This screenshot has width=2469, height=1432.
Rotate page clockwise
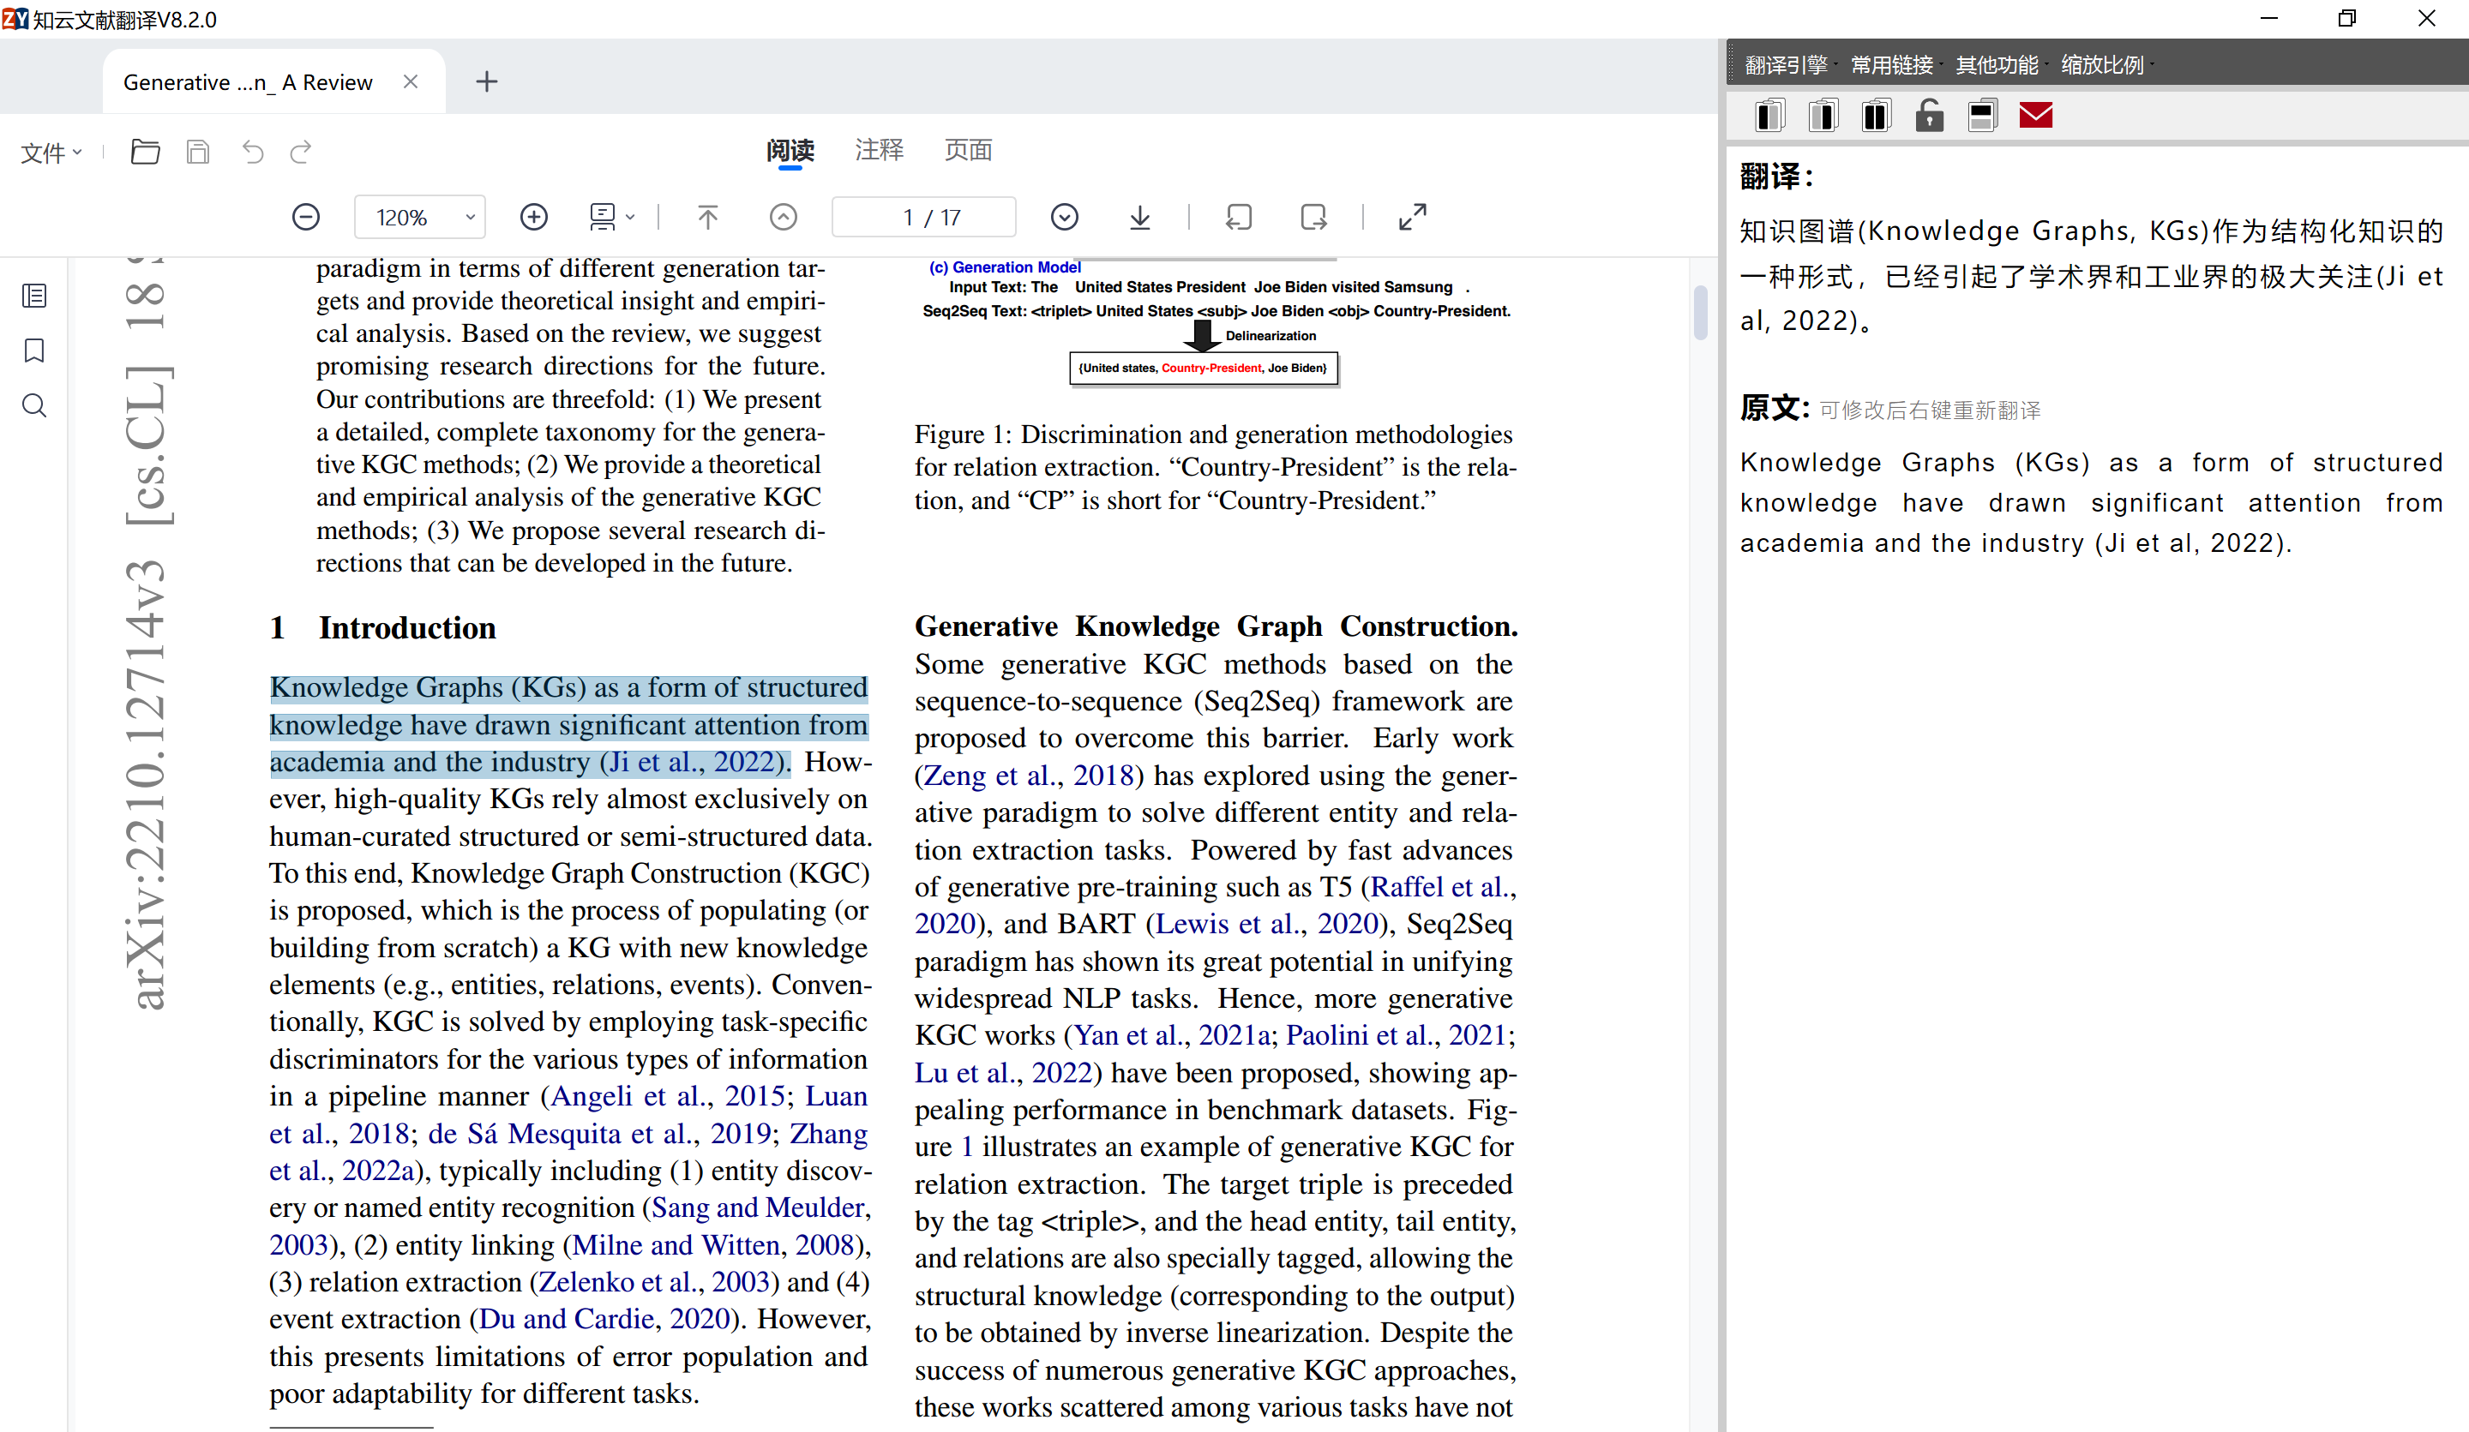click(1314, 217)
